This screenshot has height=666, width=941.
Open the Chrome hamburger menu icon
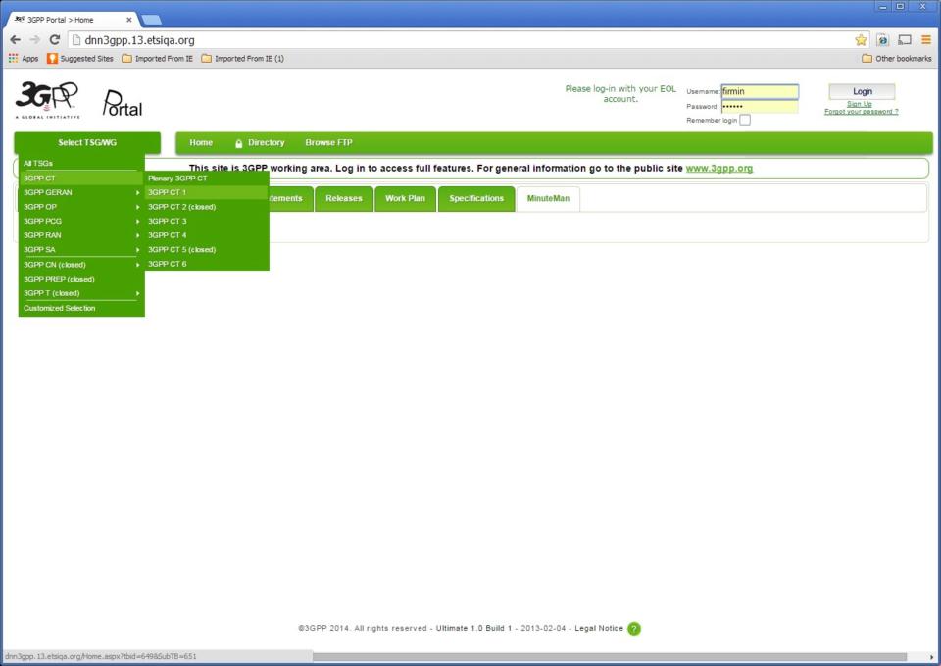pyautogui.click(x=925, y=40)
